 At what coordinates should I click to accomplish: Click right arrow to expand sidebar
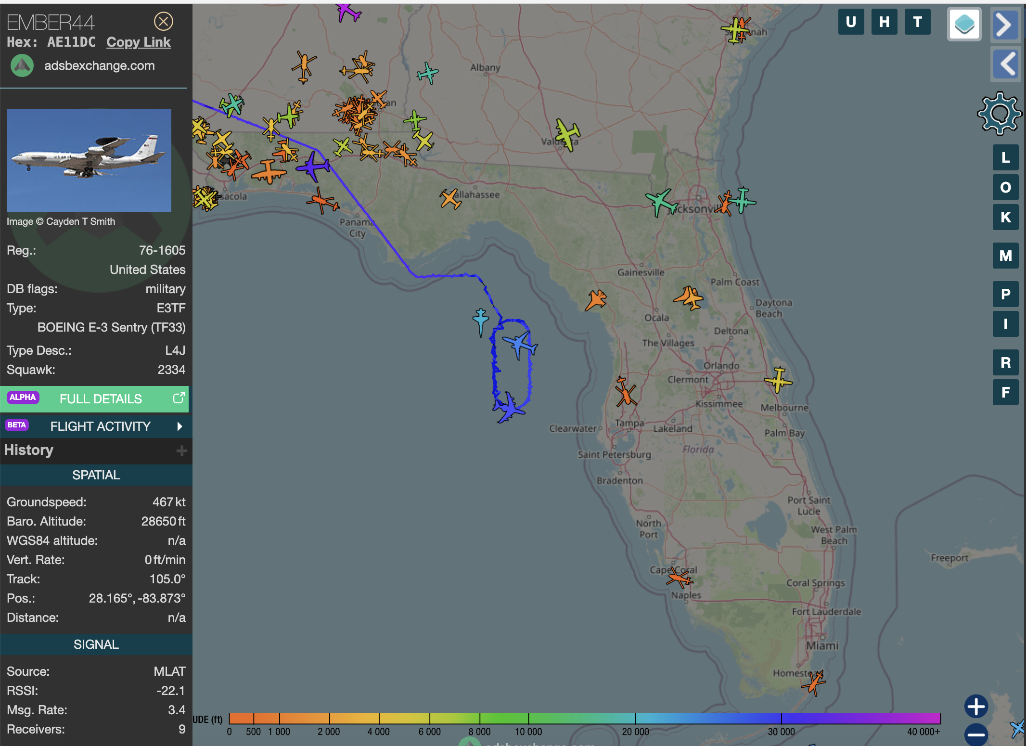tap(1005, 24)
